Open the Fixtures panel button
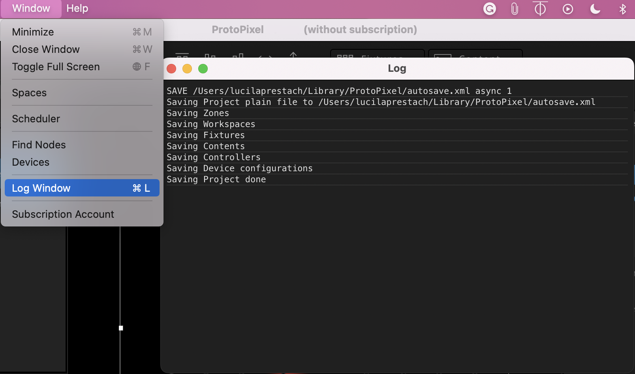The width and height of the screenshot is (635, 374). click(377, 58)
